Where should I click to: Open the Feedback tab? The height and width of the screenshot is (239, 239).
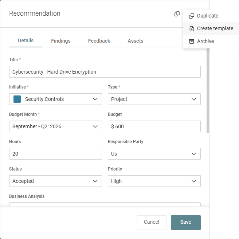[x=99, y=41]
